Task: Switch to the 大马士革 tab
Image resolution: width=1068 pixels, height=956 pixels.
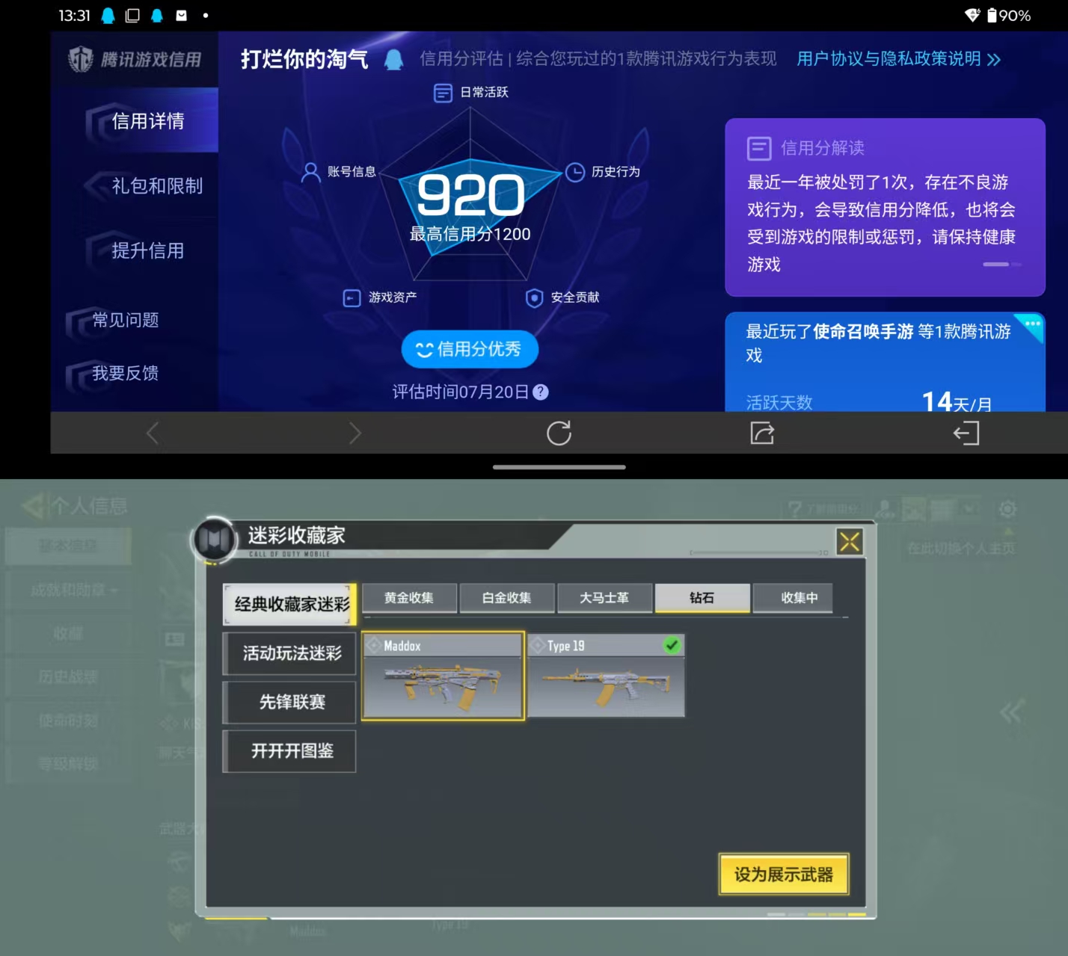Action: pos(604,598)
